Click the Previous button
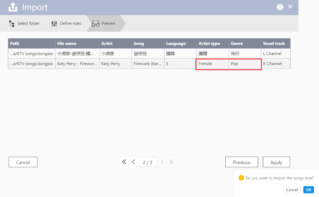319x197 pixels. [x=242, y=162]
